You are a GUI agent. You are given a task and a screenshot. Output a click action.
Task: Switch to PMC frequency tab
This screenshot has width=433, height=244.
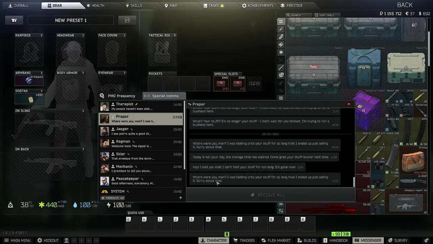tap(120, 96)
